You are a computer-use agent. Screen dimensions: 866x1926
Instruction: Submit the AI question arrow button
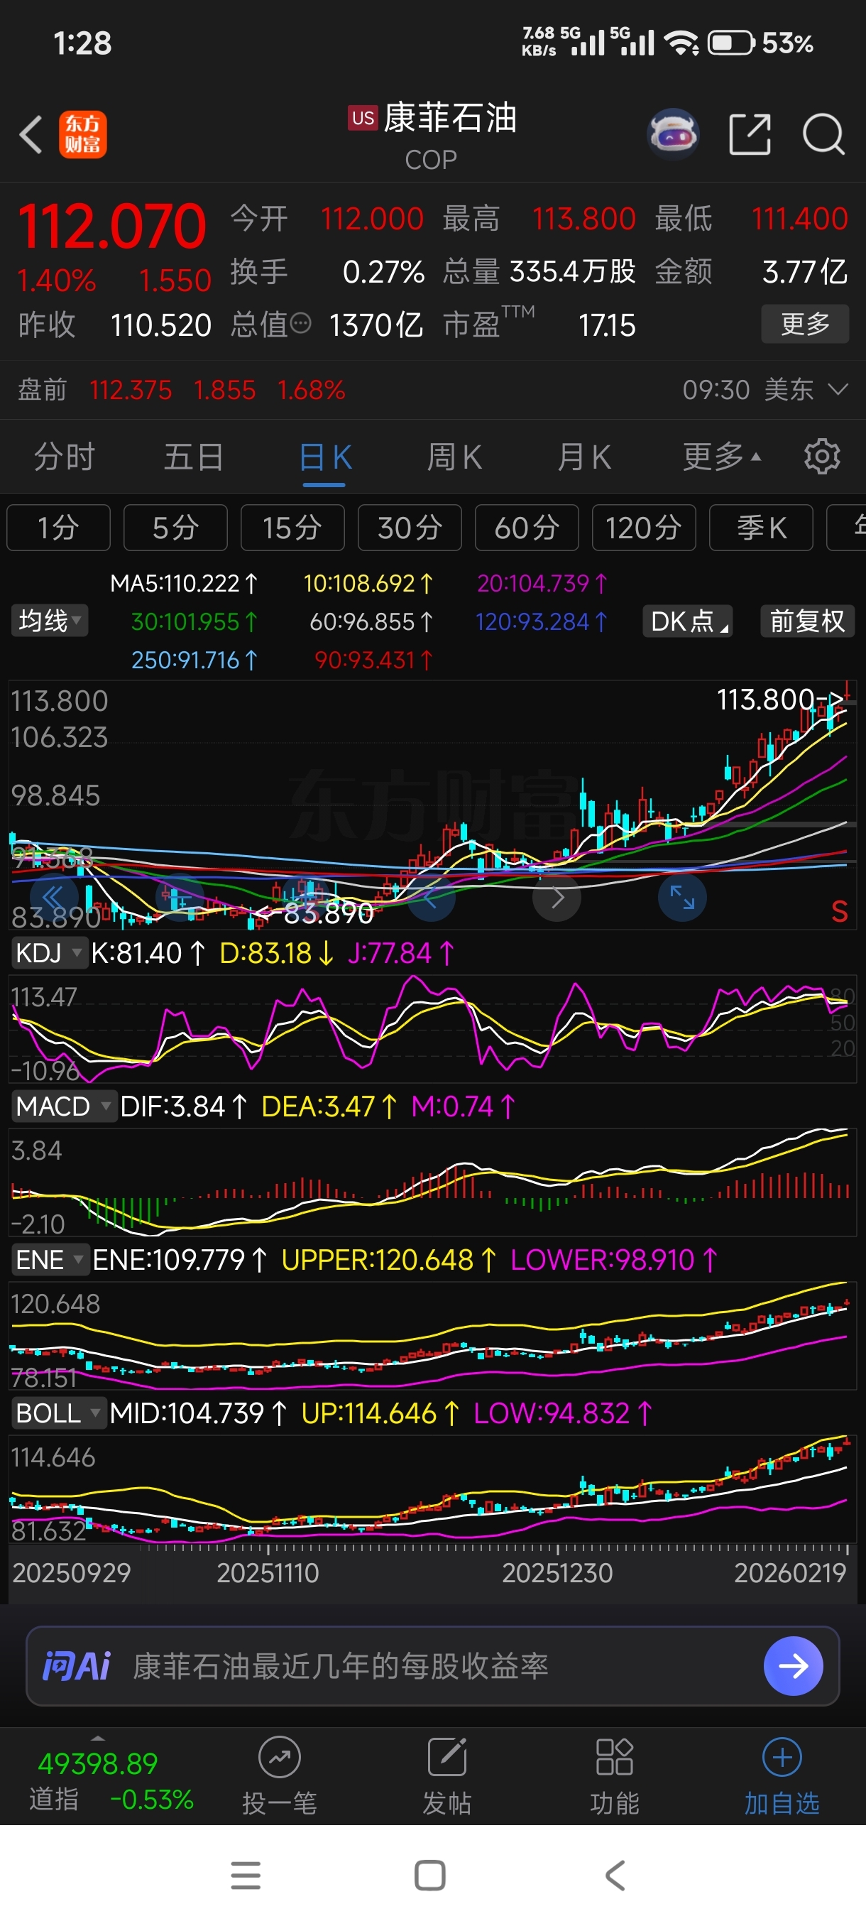(793, 1666)
